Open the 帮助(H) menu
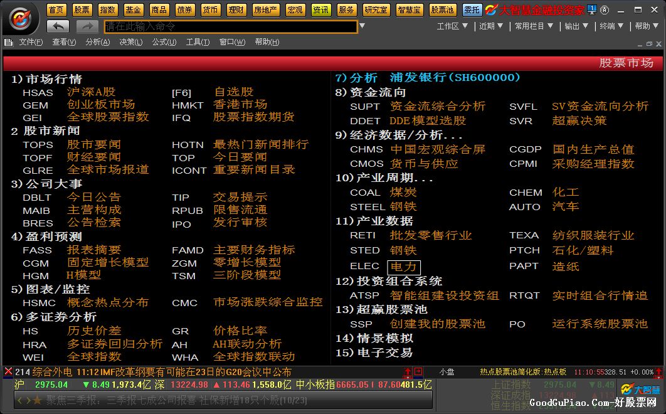The width and height of the screenshot is (666, 414). point(267,42)
